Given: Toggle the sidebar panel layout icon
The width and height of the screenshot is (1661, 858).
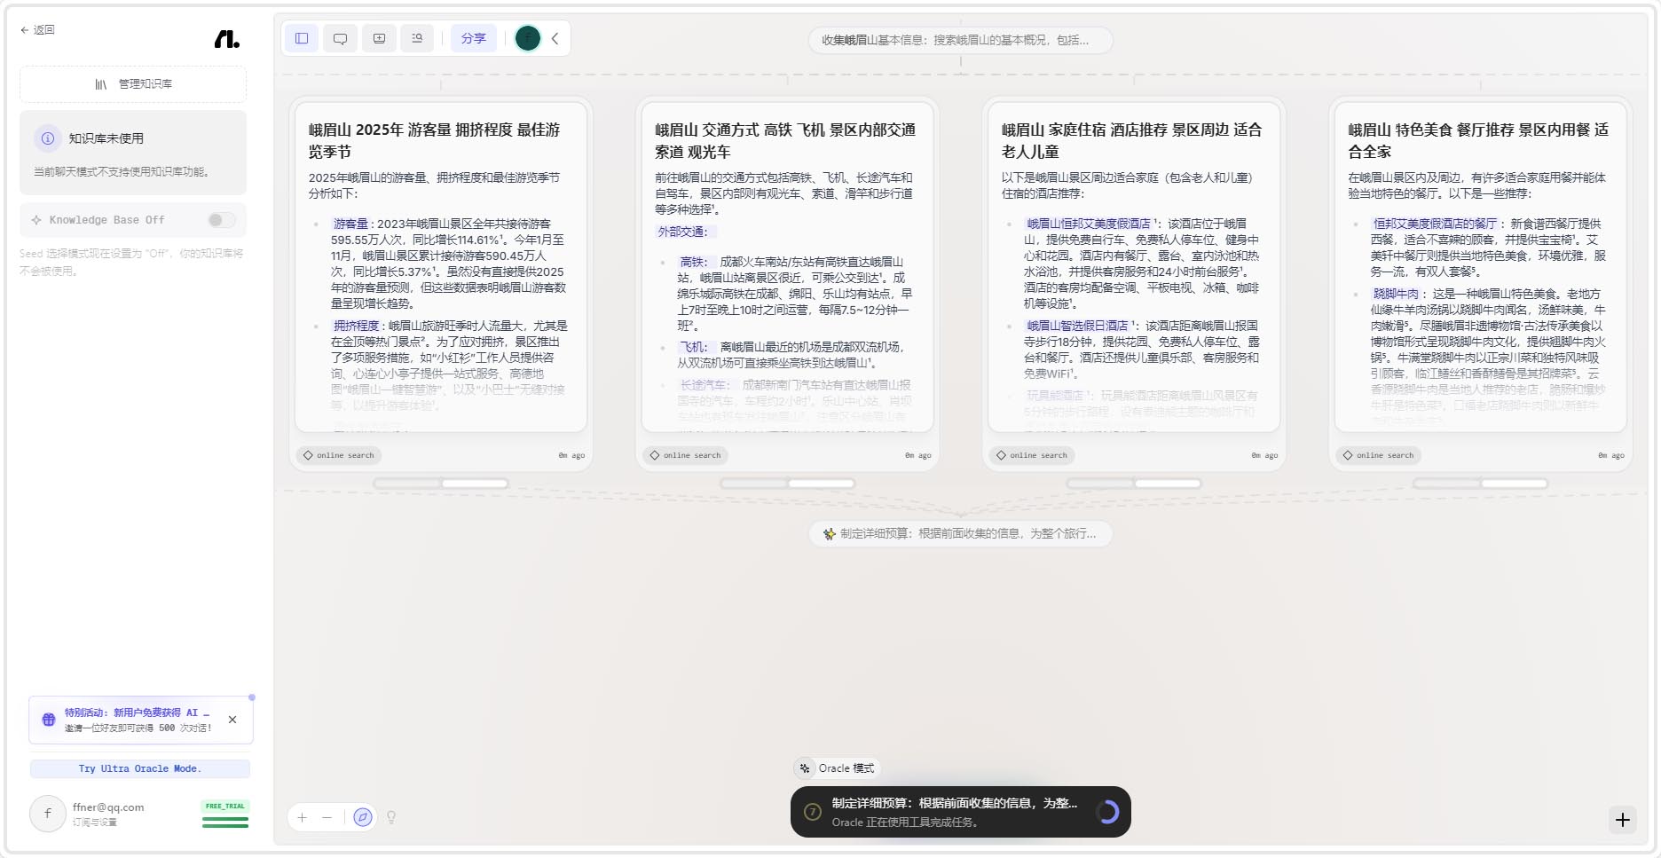Looking at the screenshot, I should (302, 39).
